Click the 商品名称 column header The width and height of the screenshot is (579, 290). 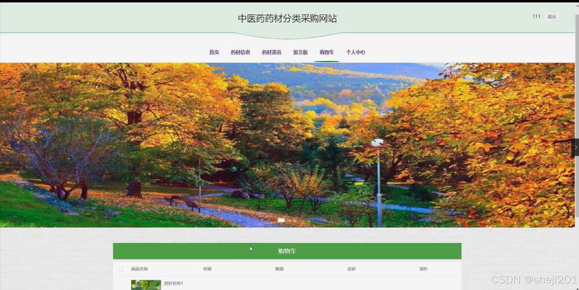pyautogui.click(x=139, y=269)
